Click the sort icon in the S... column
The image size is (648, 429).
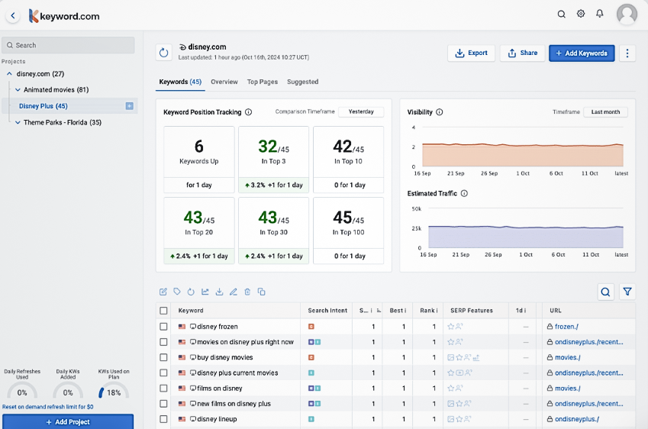[x=379, y=311]
